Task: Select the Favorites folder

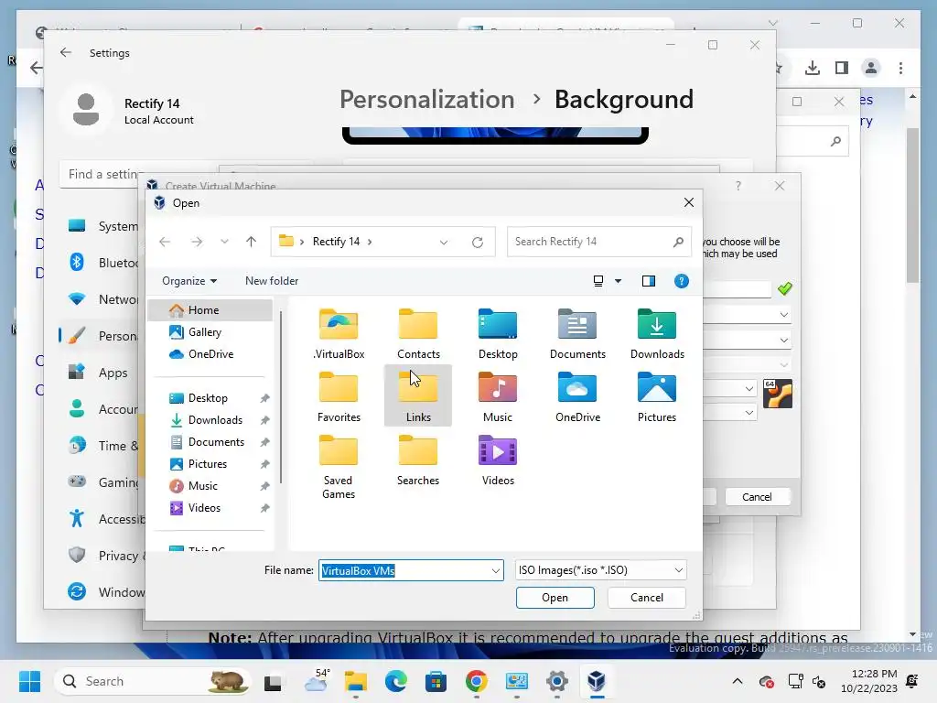Action: (339, 396)
